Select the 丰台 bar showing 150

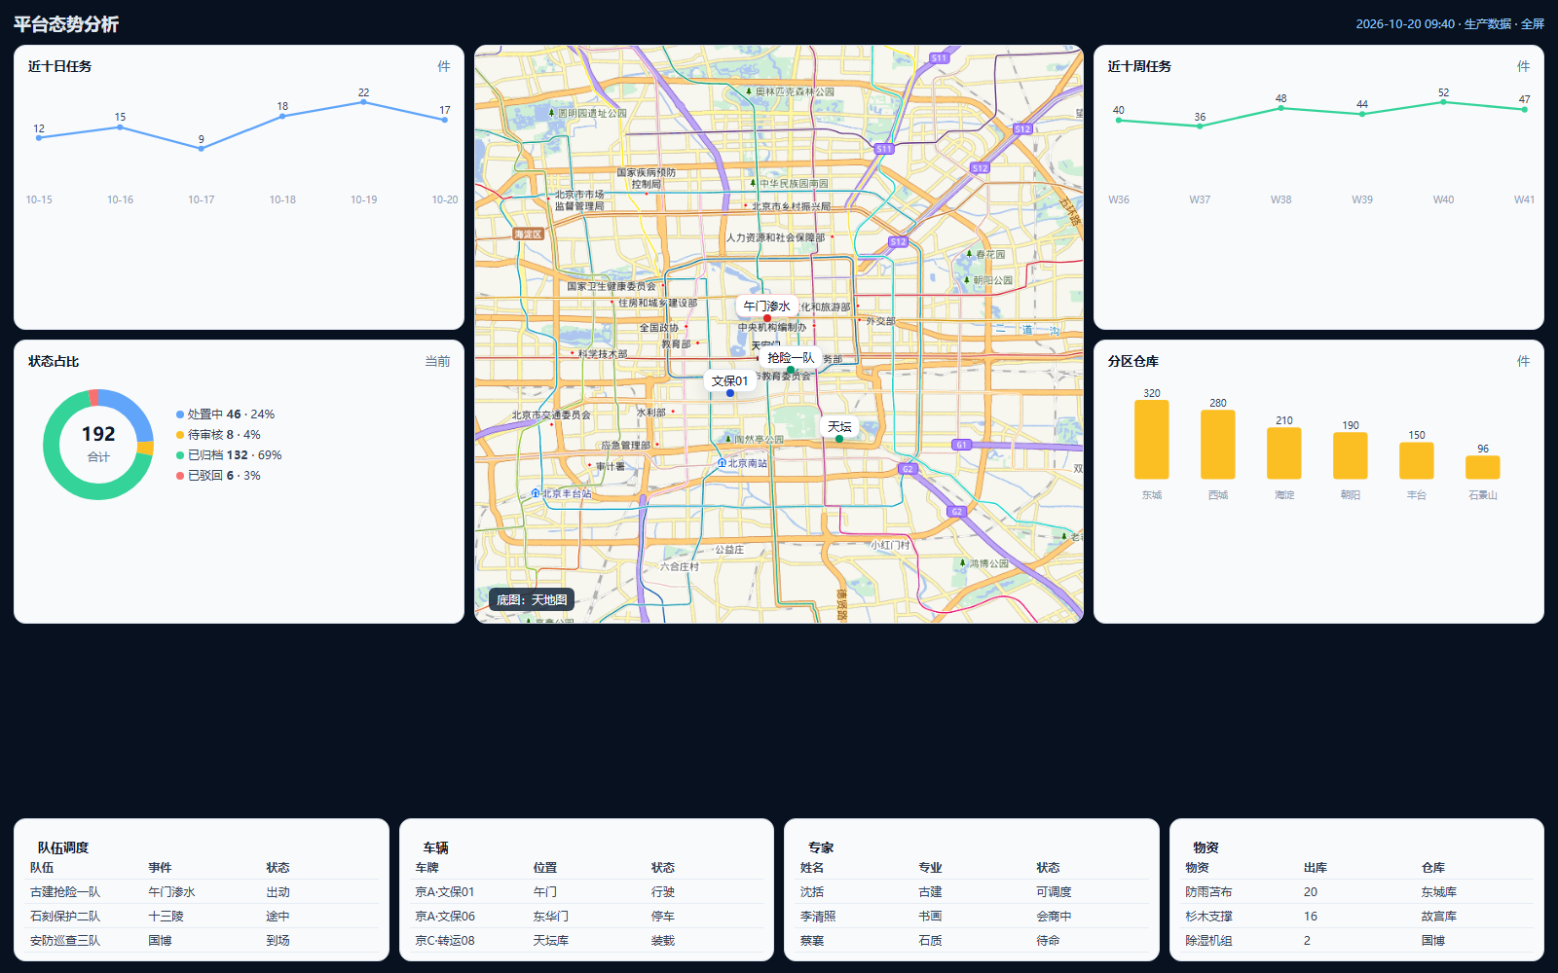[1417, 461]
